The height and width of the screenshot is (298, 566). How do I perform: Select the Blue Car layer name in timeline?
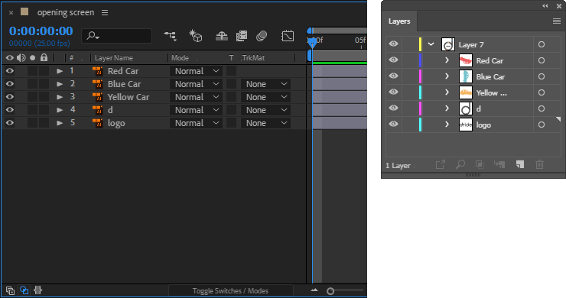(124, 84)
